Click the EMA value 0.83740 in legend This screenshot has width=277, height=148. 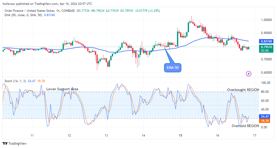coord(50,15)
